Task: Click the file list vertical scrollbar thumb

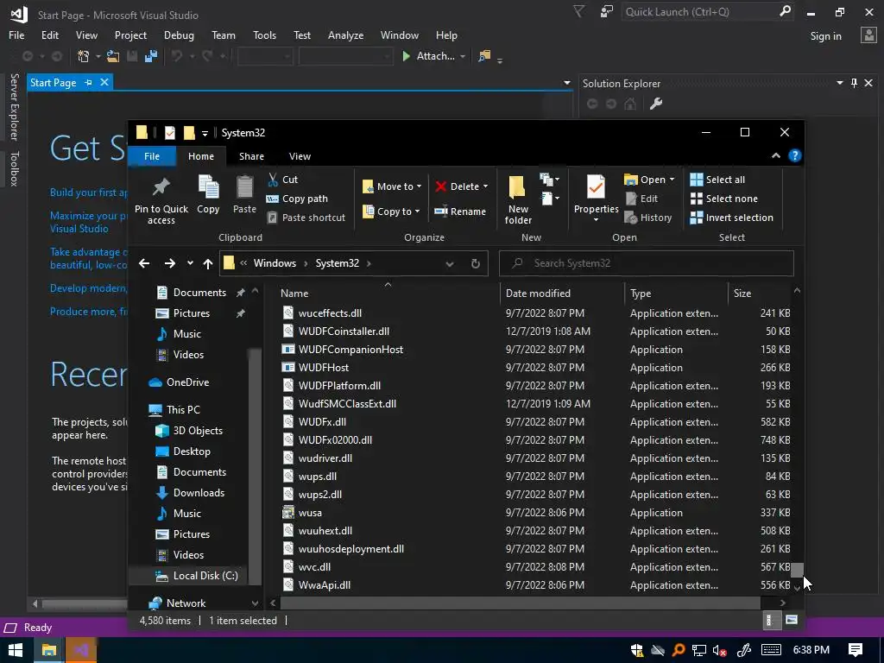Action: tap(797, 570)
